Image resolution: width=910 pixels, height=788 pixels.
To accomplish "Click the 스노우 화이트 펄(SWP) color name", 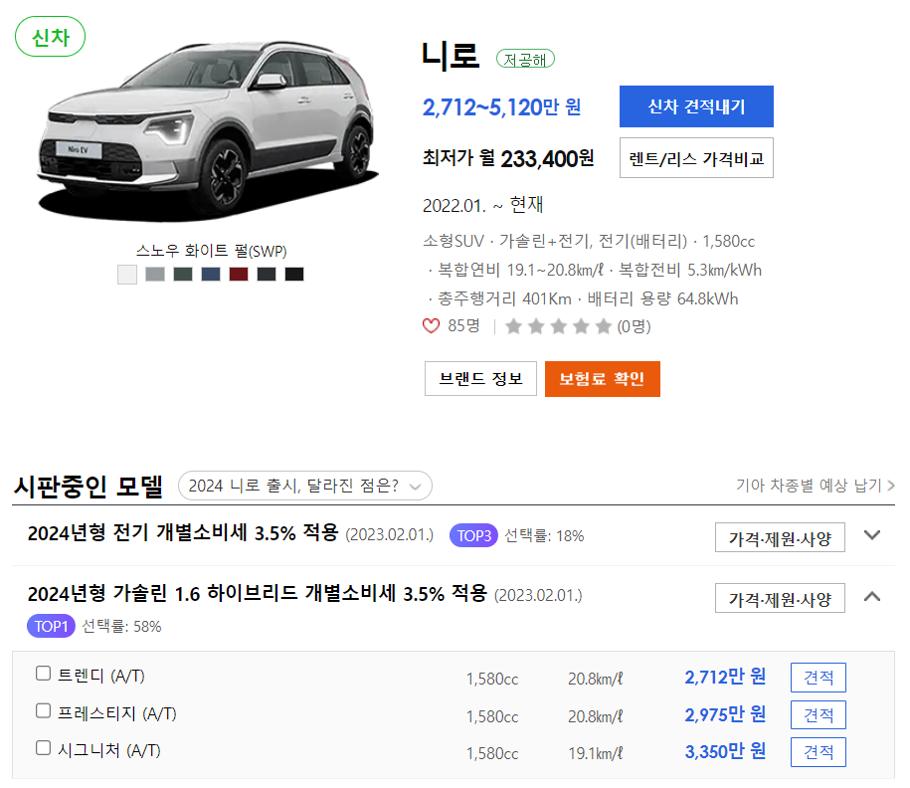I will click(x=211, y=251).
